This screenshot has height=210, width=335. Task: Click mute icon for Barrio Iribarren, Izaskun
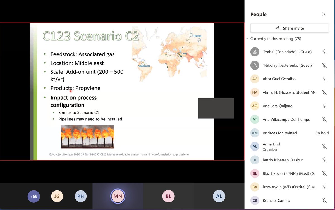[x=324, y=160]
